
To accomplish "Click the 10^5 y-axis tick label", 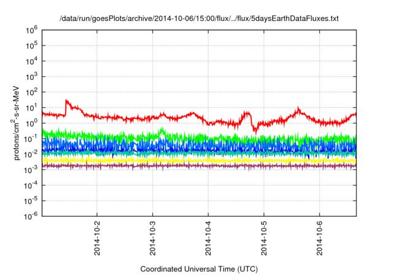I will 31,46.
